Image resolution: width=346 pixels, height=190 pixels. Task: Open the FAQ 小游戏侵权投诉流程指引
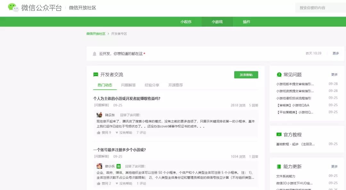click(x=293, y=98)
